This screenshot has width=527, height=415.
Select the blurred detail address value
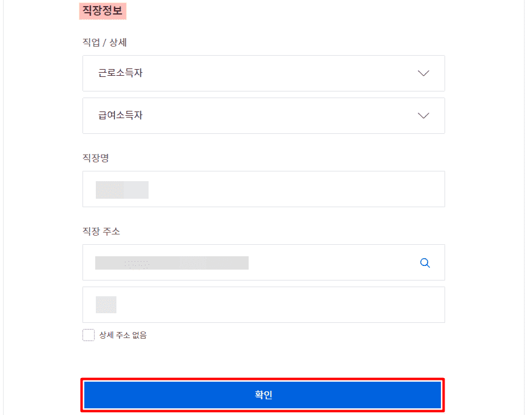coord(106,305)
